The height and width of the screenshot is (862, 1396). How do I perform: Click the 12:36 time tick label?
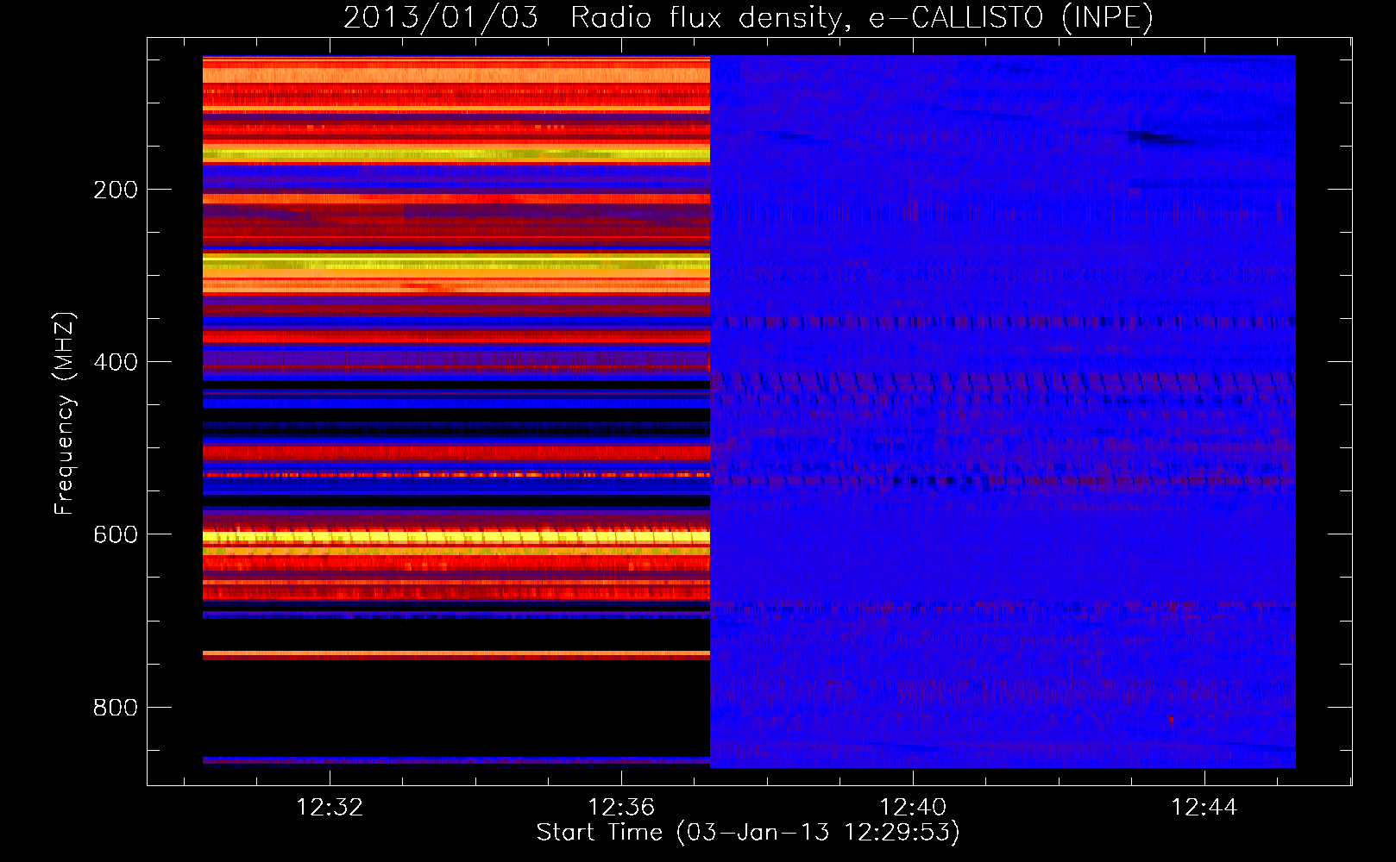(621, 808)
